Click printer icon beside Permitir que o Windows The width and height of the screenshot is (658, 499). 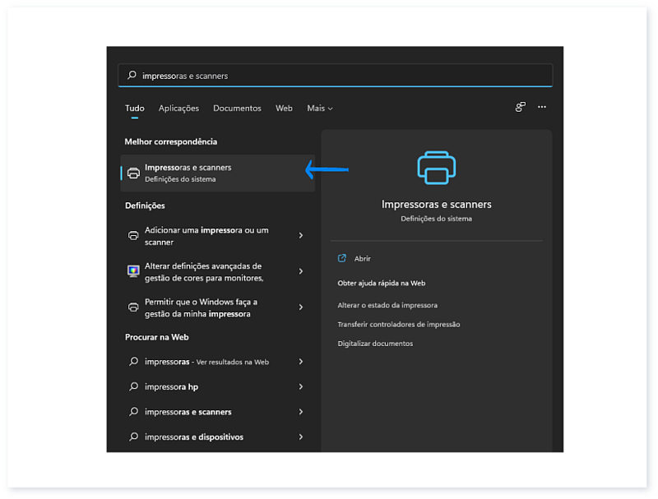(133, 307)
